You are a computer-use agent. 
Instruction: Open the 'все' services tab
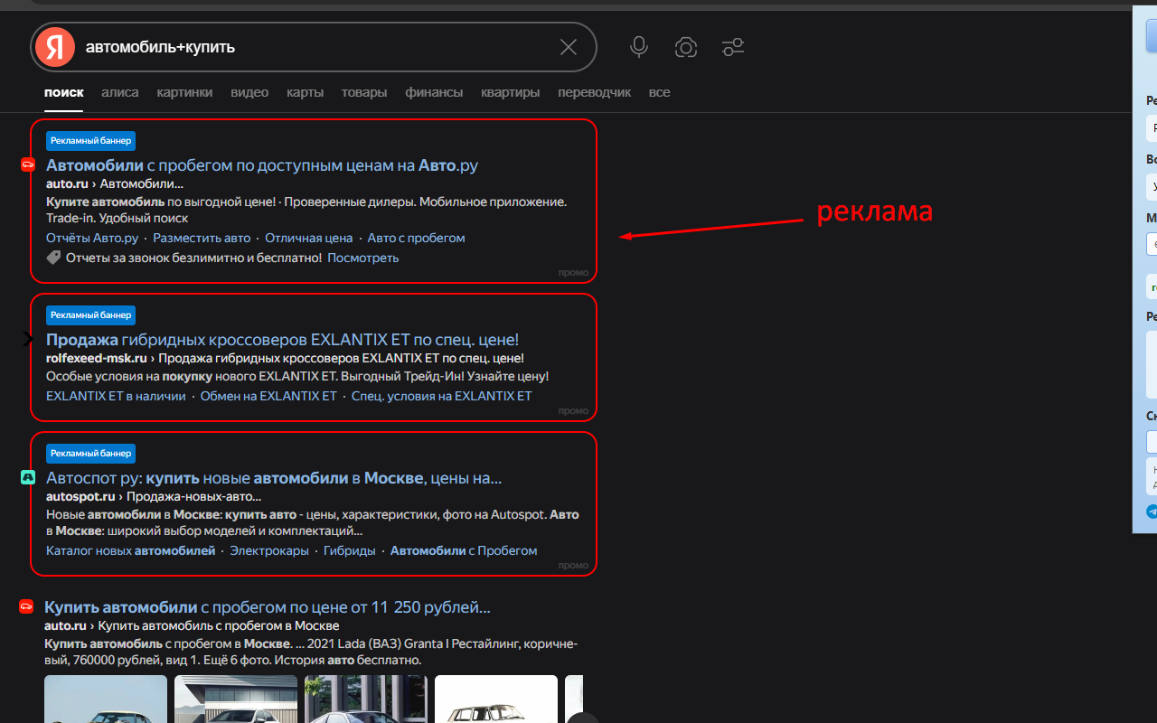click(660, 92)
